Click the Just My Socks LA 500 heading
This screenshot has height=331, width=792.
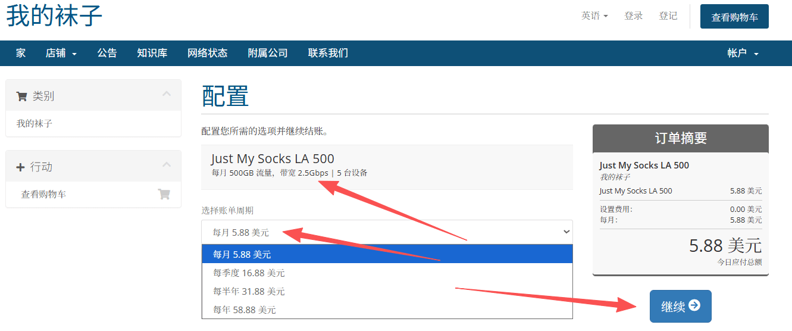pyautogui.click(x=273, y=158)
